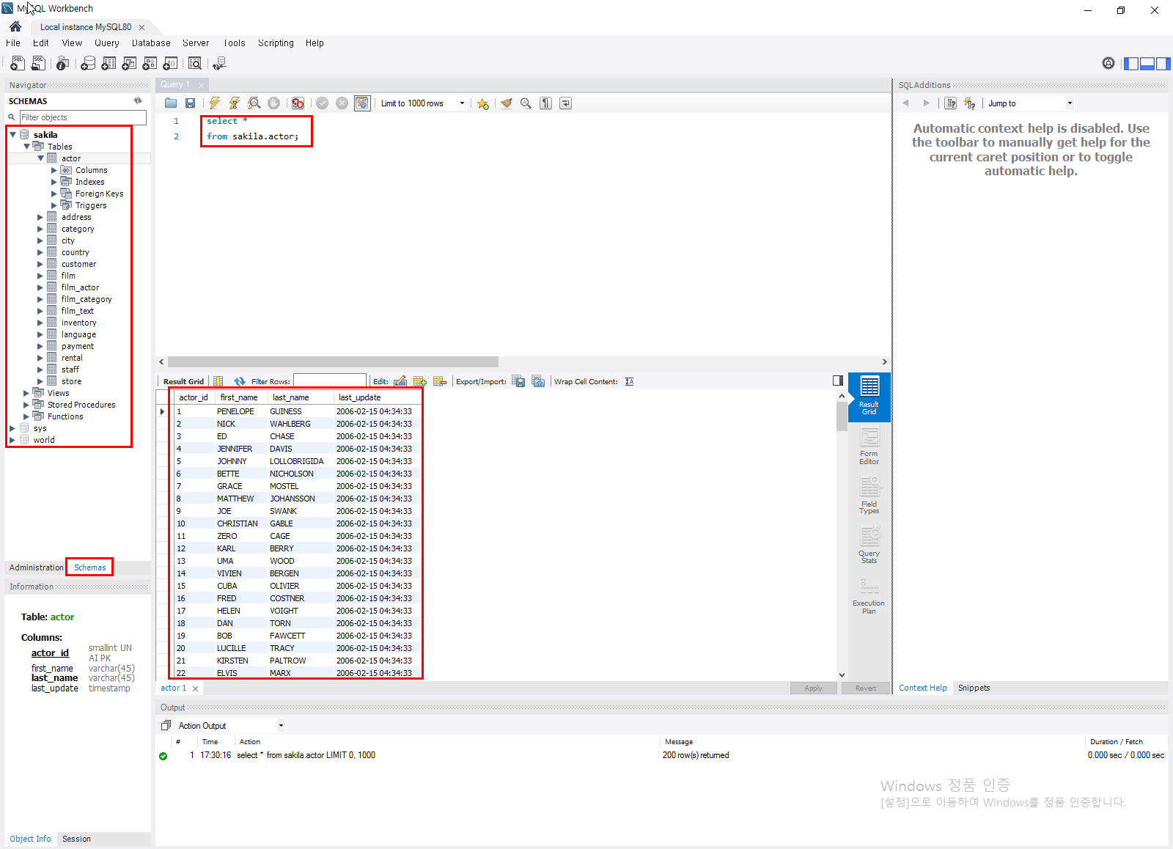The height and width of the screenshot is (849, 1173).
Task: Toggle right sidebar visibility
Action: [x=1163, y=64]
